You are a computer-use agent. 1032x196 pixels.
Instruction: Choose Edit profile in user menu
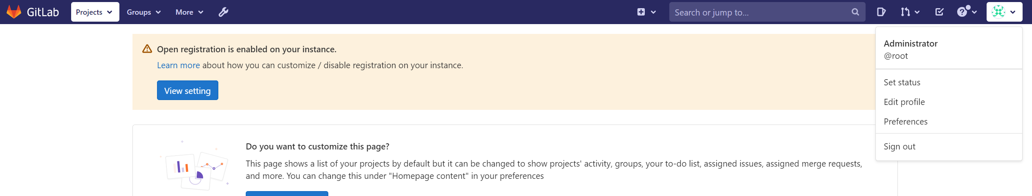point(904,102)
